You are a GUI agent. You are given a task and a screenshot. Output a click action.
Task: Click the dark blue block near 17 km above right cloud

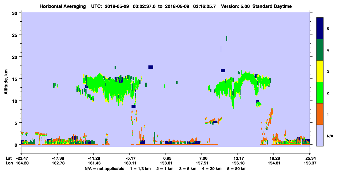point(223,70)
